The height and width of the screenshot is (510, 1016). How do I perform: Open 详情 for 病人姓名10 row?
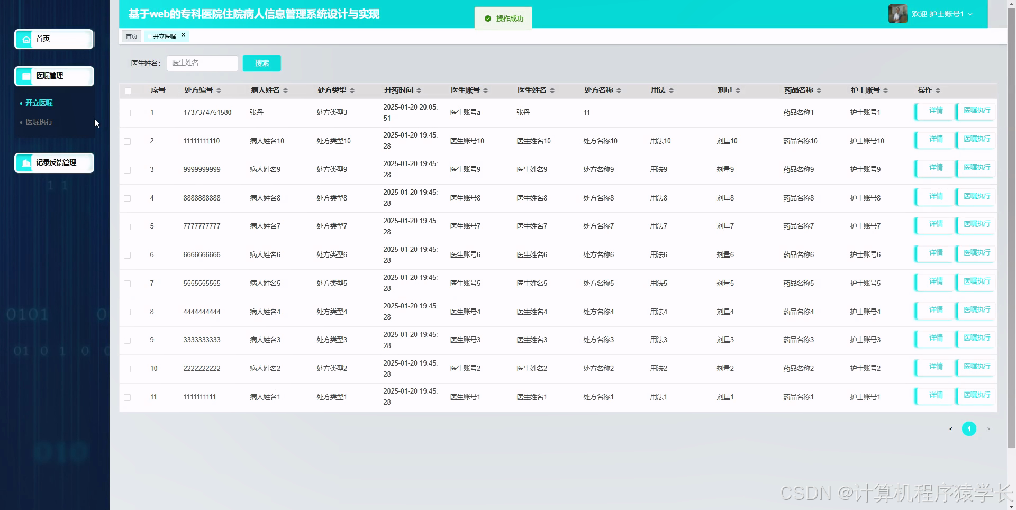(935, 140)
